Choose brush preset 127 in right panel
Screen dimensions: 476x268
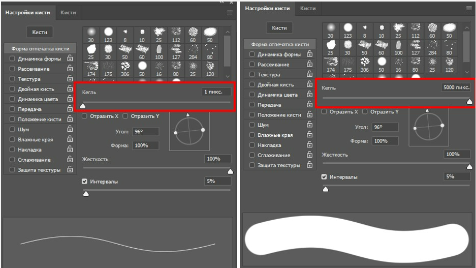(416, 48)
